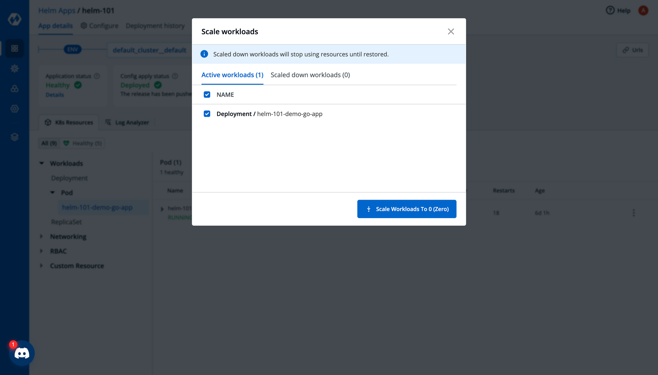
Task: Open user avatar A menu
Action: pyautogui.click(x=643, y=11)
